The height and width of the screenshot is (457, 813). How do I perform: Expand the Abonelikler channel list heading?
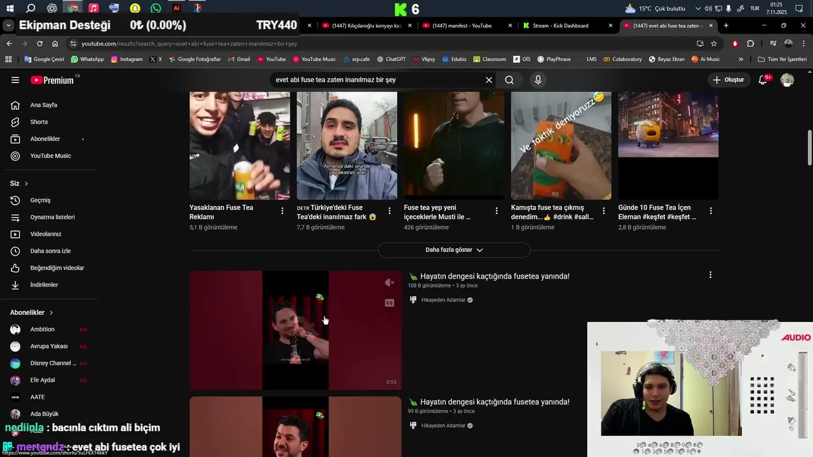(x=32, y=312)
